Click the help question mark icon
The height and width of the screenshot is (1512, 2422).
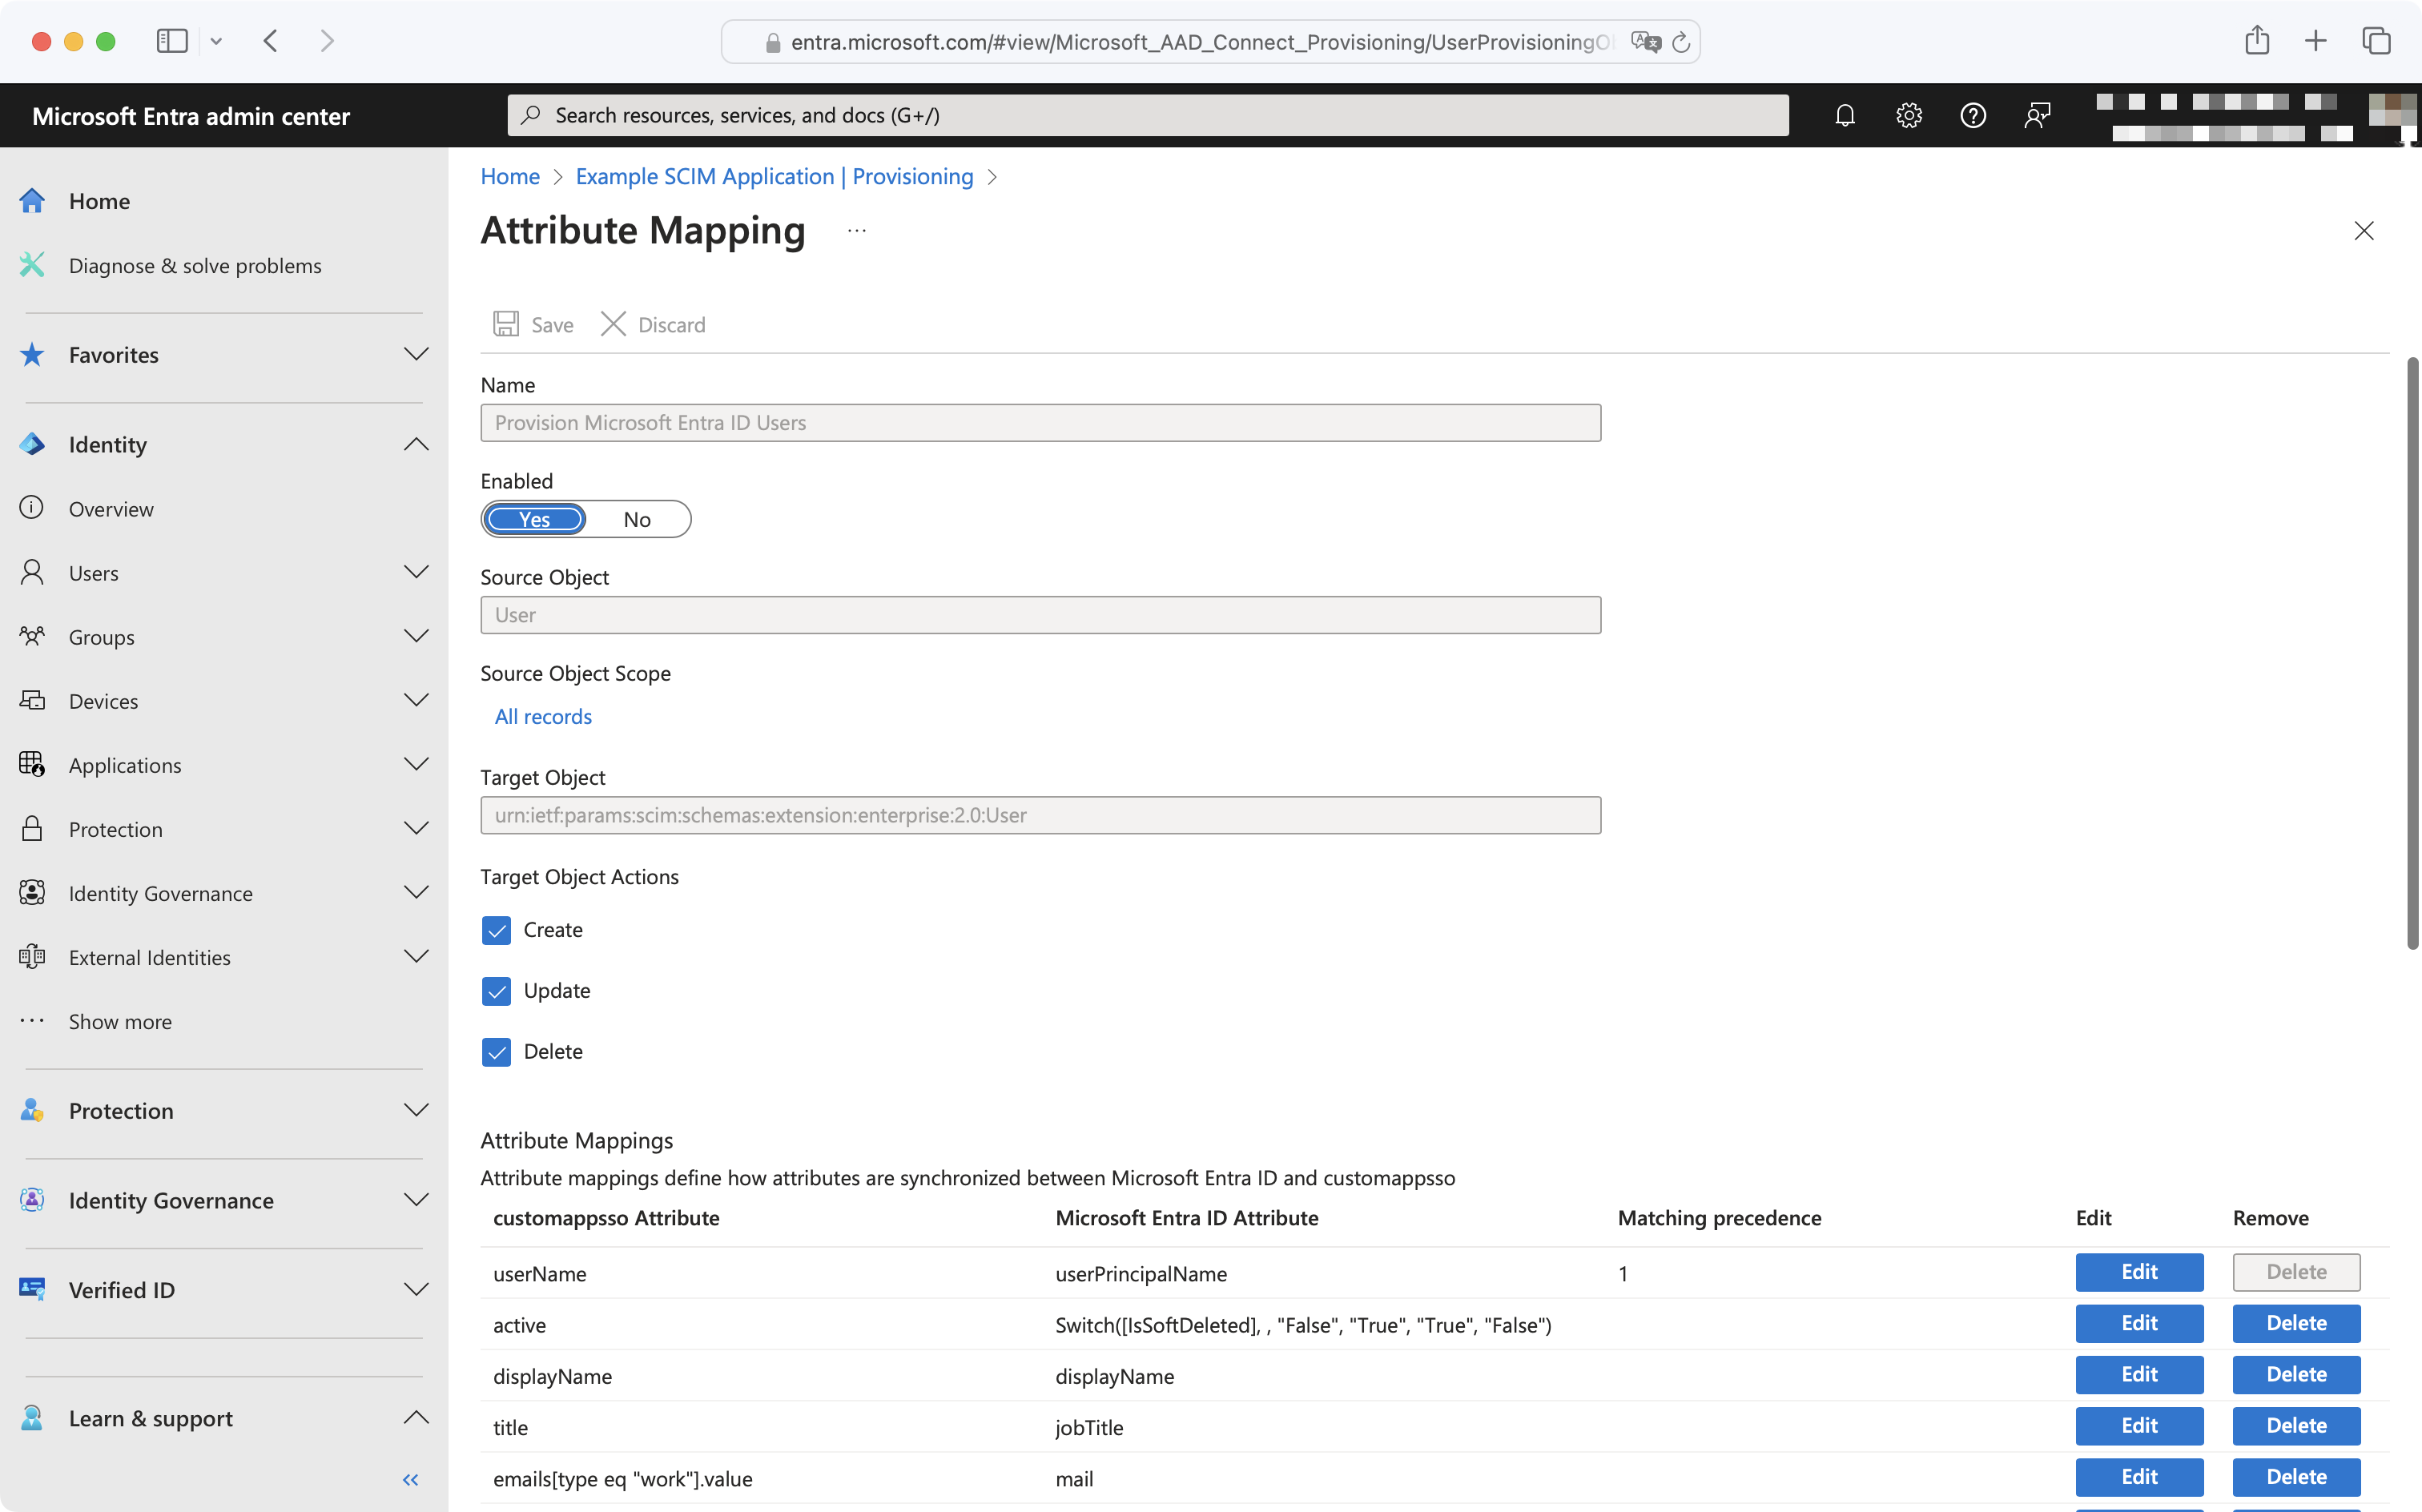1972,115
